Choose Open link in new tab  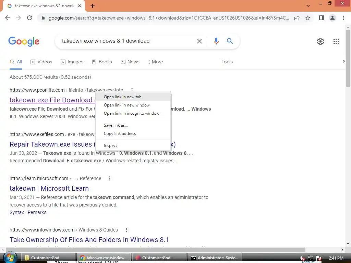(133, 97)
